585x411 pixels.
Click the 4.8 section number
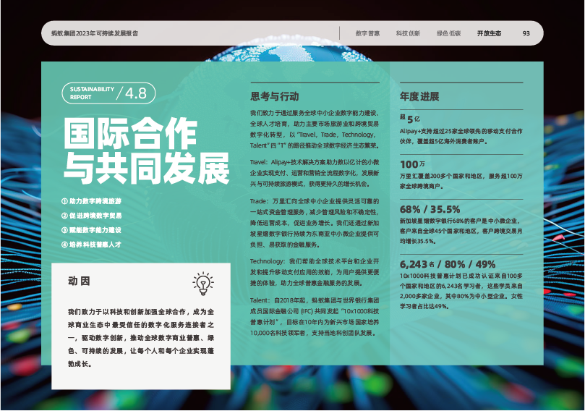click(x=135, y=93)
